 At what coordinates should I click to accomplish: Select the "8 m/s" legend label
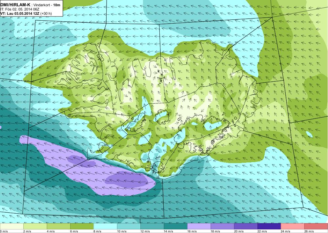point(98,231)
